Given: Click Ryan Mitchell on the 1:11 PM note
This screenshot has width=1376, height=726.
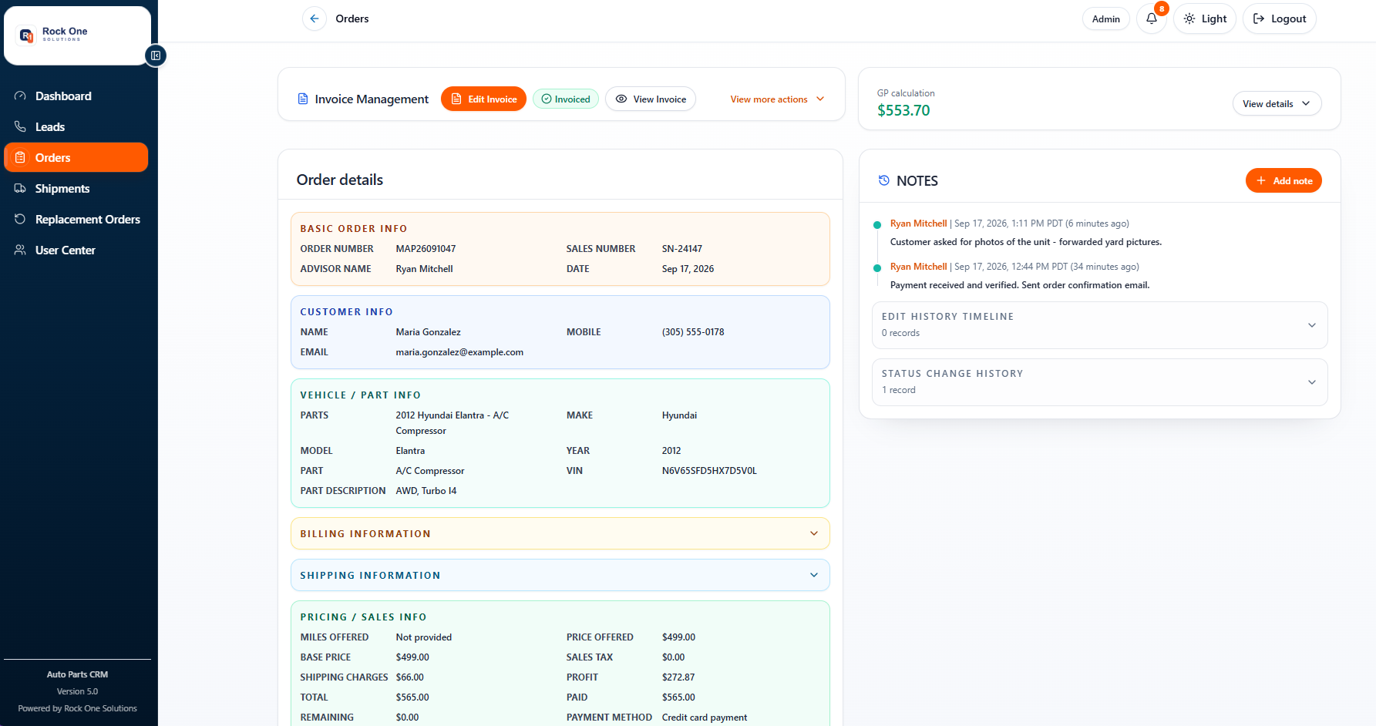Looking at the screenshot, I should point(918,224).
